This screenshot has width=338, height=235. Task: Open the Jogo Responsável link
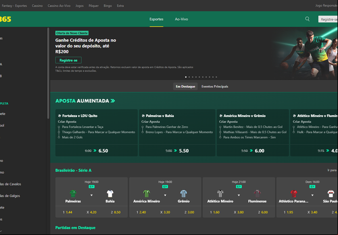coord(327,5)
